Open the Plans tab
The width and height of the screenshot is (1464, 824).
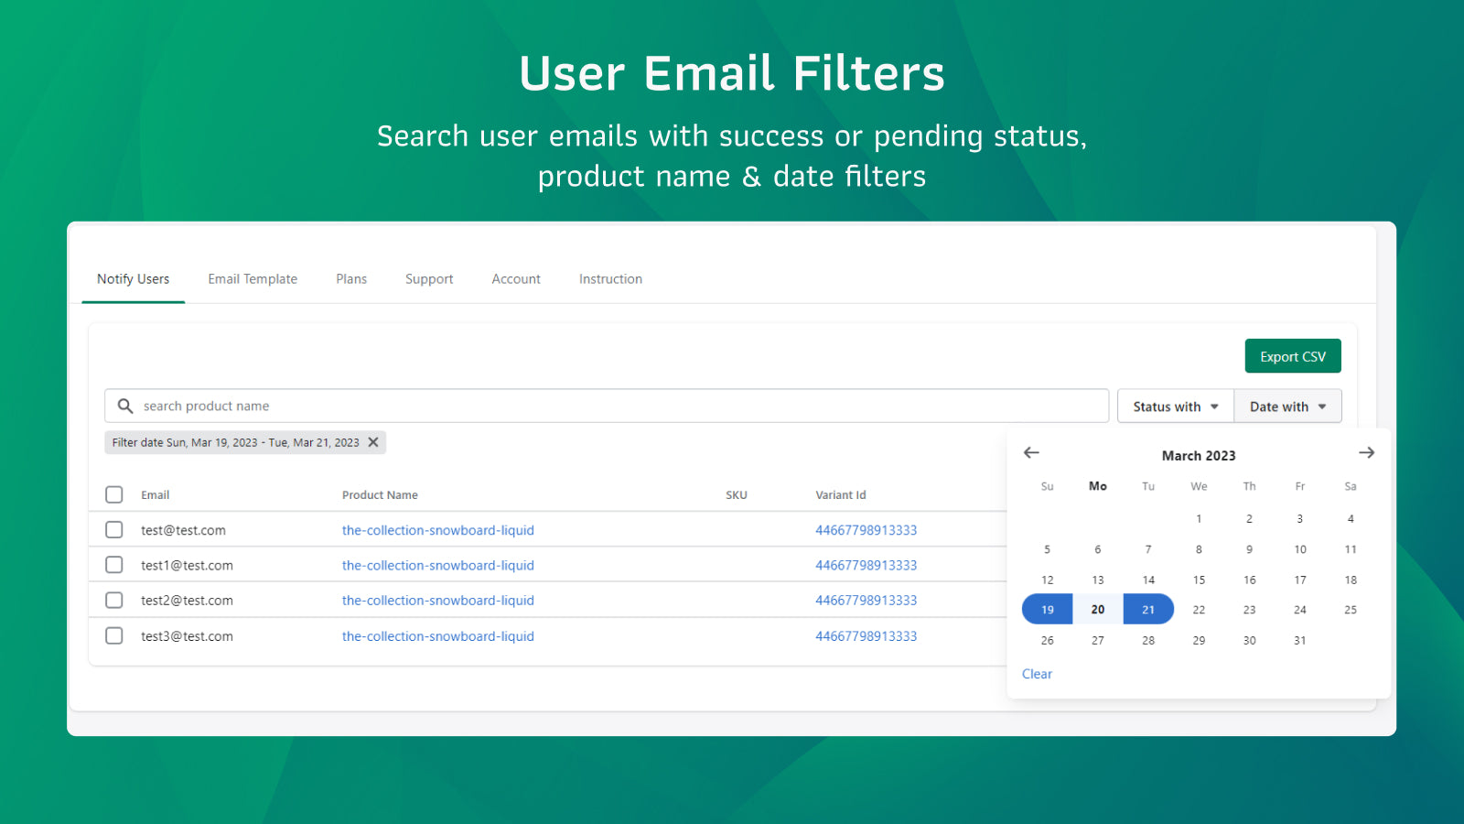(x=351, y=279)
